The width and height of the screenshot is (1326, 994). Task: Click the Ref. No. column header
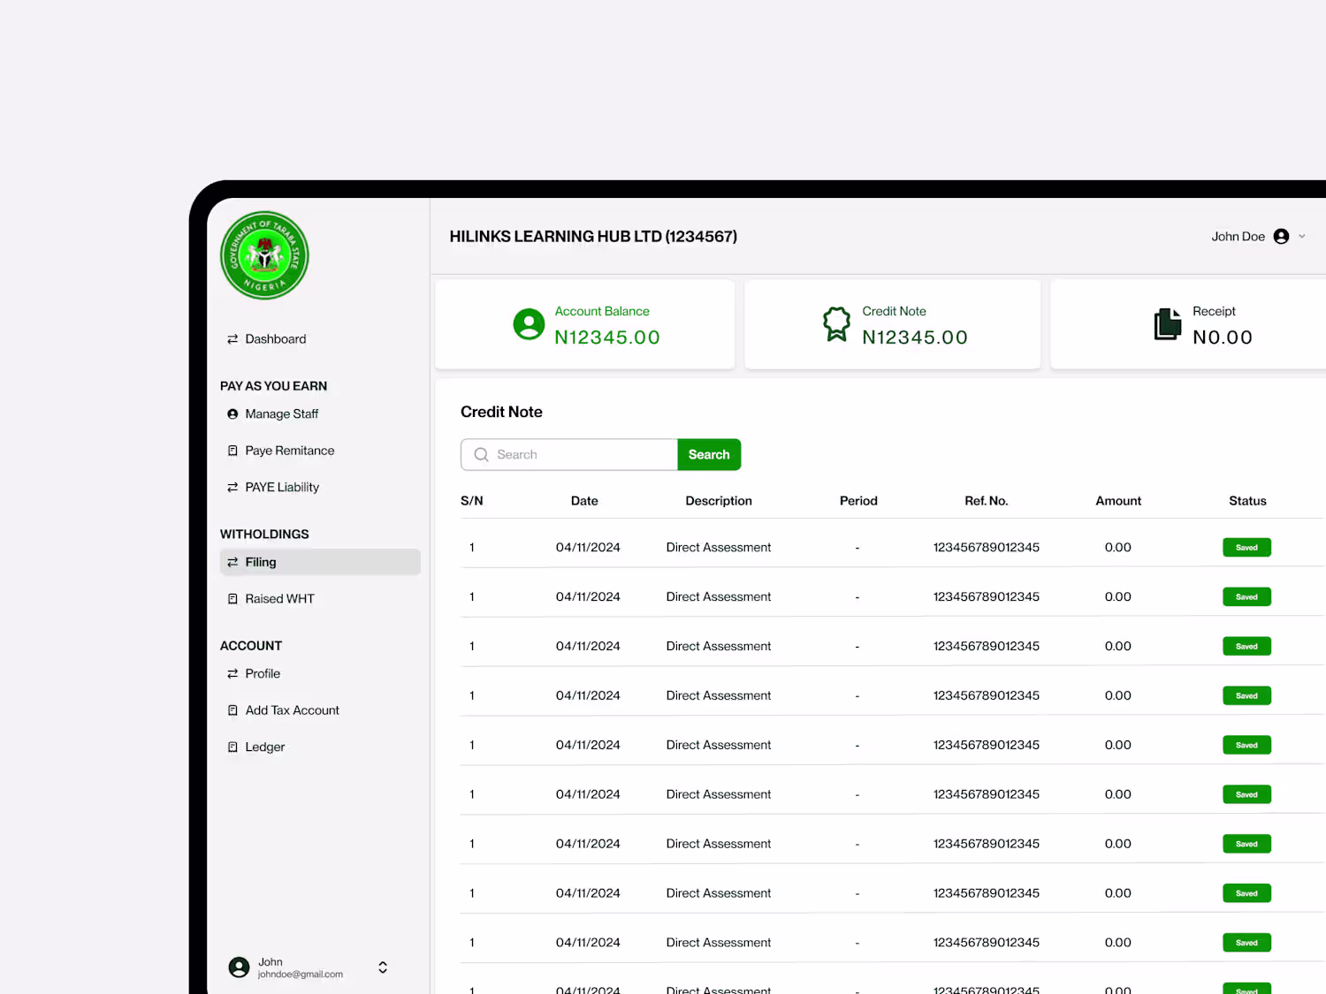coord(987,501)
